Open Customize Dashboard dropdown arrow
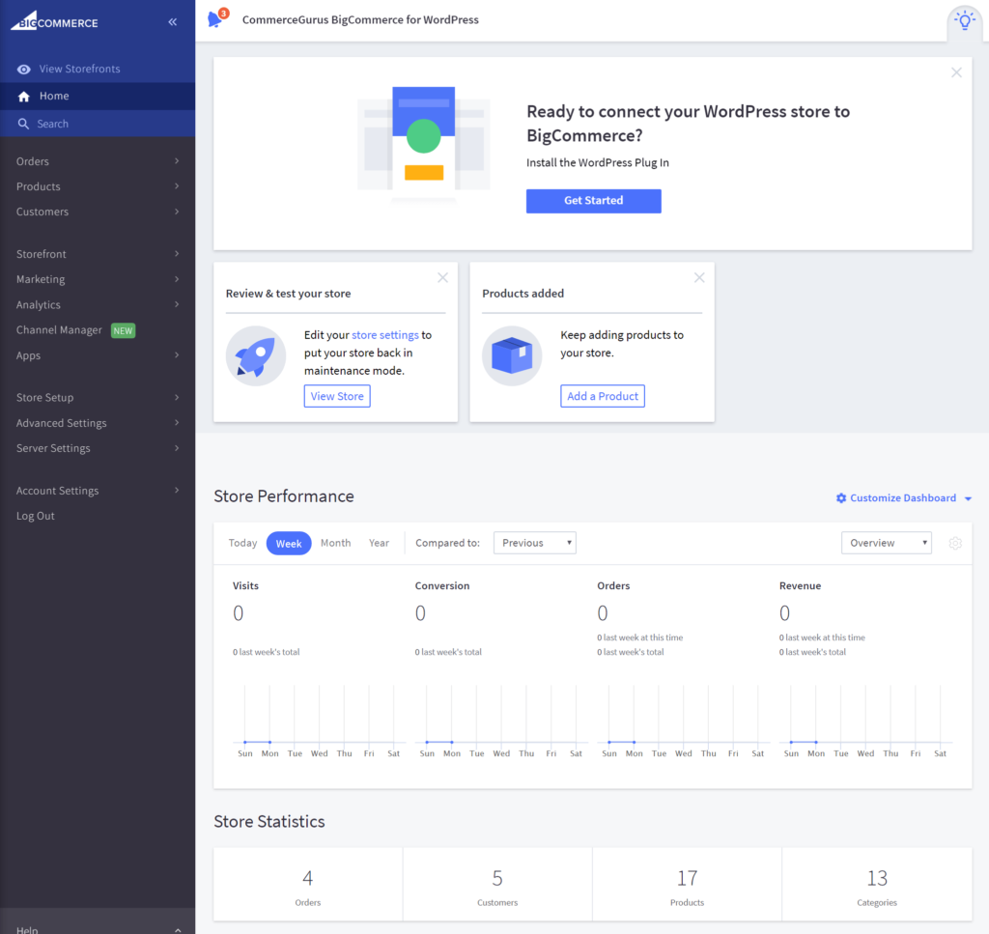The width and height of the screenshot is (989, 934). coord(968,498)
